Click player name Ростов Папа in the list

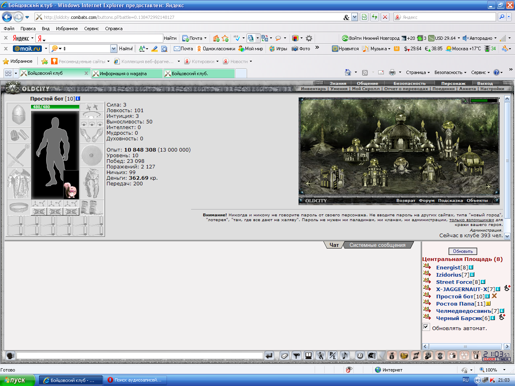point(455,304)
